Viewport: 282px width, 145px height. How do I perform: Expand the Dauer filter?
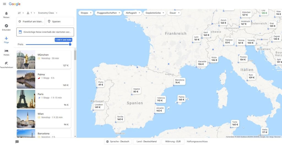pyautogui.click(x=174, y=13)
